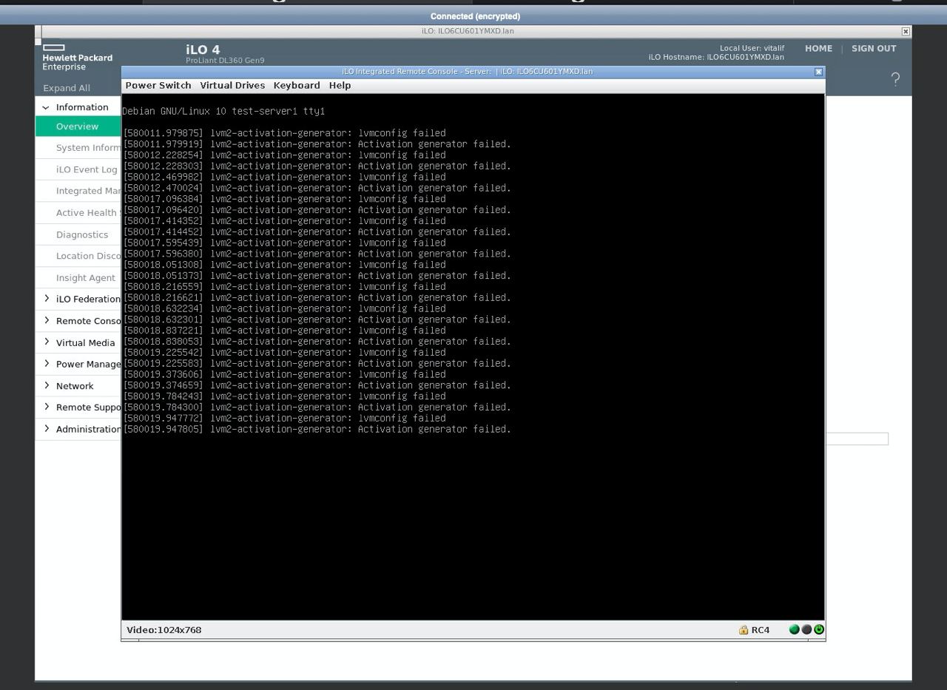Expand the iLO Federation section
The width and height of the screenshot is (947, 690).
(47, 299)
